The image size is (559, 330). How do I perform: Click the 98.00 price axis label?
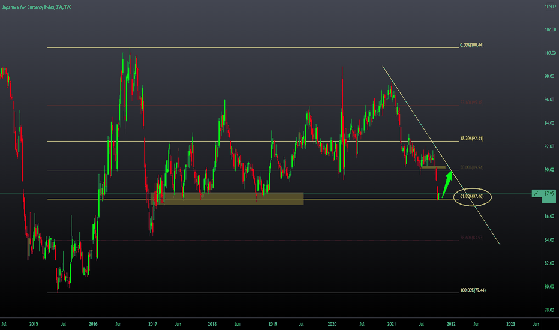(x=550, y=76)
